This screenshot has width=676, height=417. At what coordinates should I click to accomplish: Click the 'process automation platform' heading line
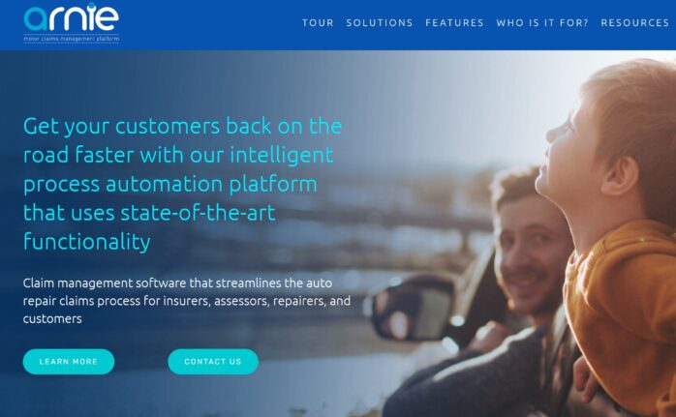coord(170,185)
